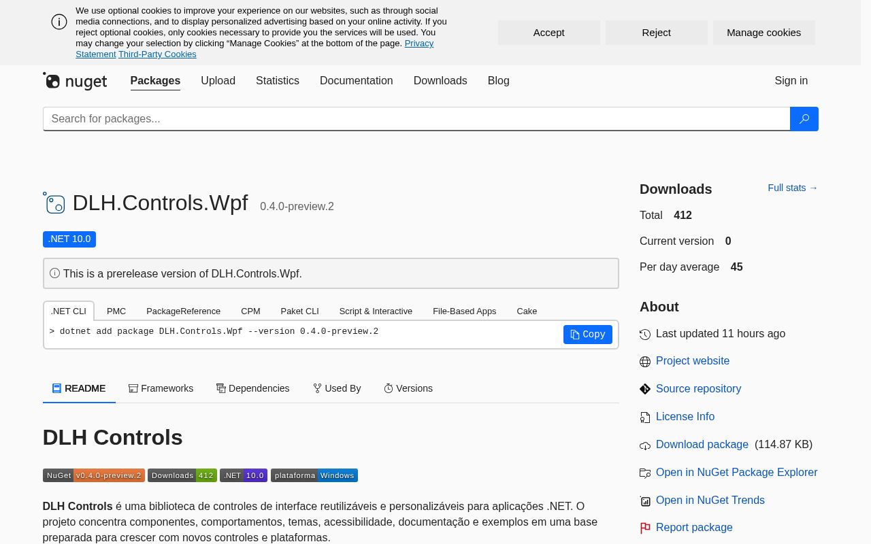Click the prerelease info circle icon
The image size is (871, 544).
(x=54, y=273)
